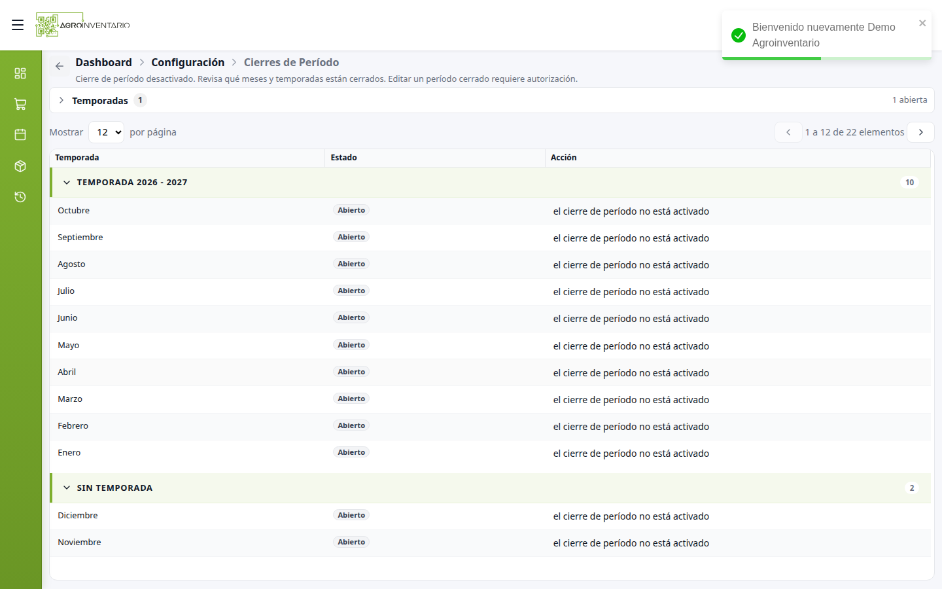Select the Diciembre row
Image resolution: width=942 pixels, height=589 pixels.
(x=491, y=516)
